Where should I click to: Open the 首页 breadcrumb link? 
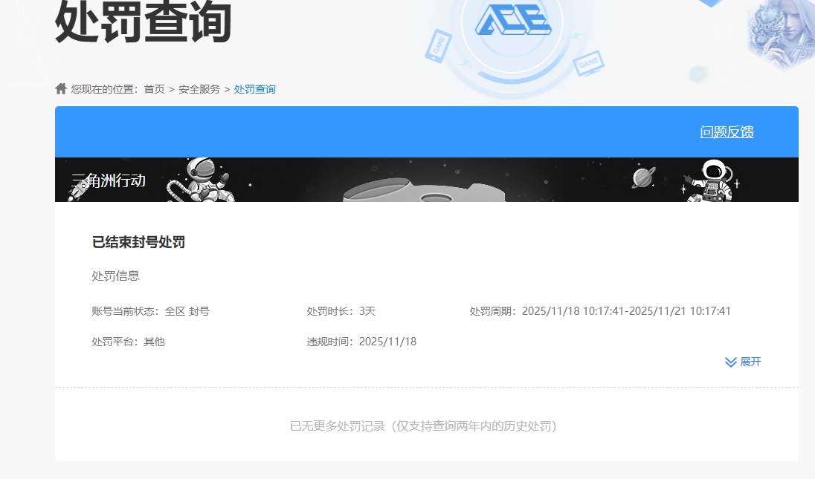coord(152,88)
